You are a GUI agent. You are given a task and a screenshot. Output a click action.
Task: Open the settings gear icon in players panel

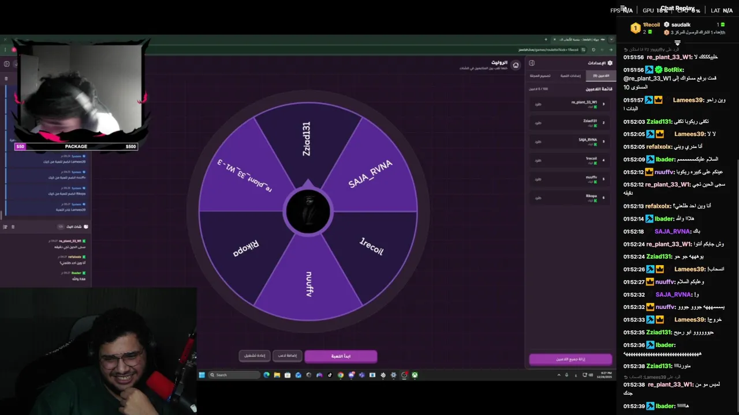point(610,63)
